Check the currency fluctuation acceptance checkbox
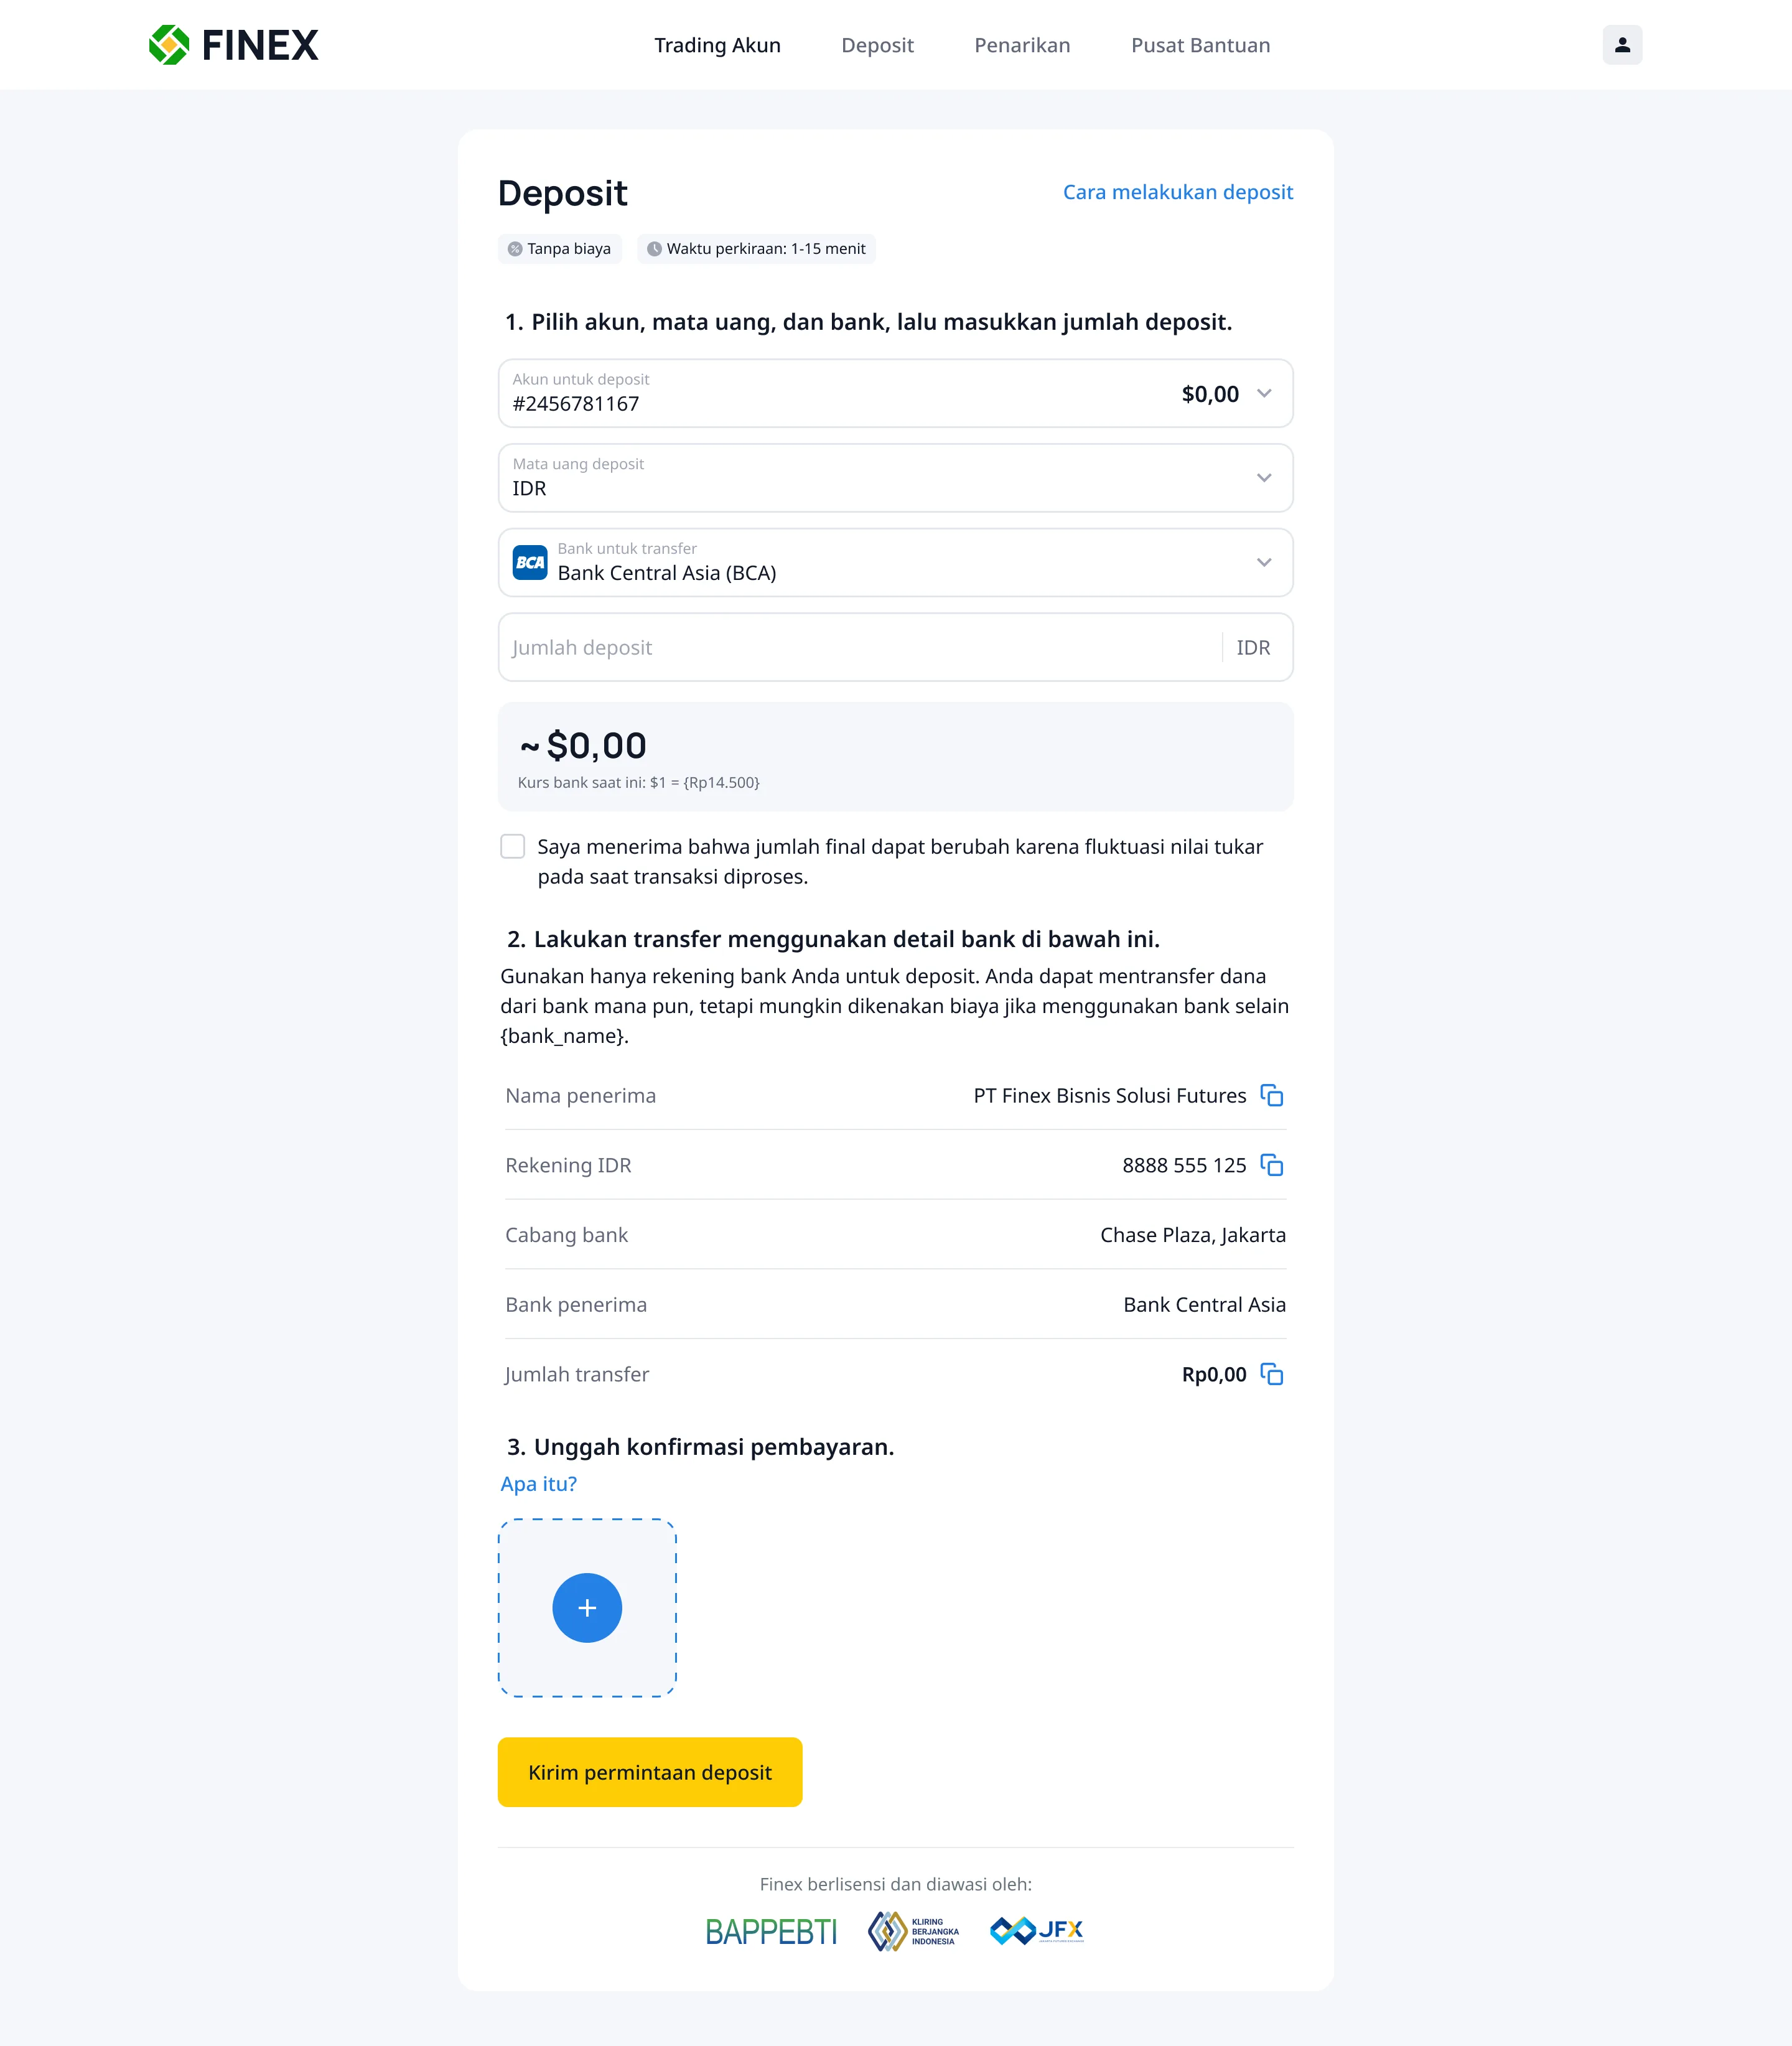Screen dimensions: 1792x2046 coord(513,846)
